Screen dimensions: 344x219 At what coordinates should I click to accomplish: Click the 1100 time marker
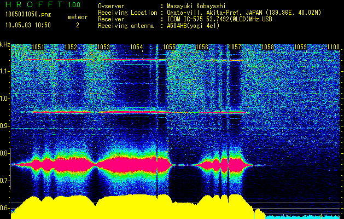[x=333, y=47]
